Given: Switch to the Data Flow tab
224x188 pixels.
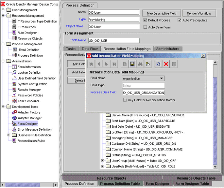Looking at the screenshot, I should point(90,49).
